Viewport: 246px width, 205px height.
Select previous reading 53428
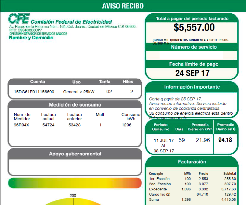[x=74, y=125]
